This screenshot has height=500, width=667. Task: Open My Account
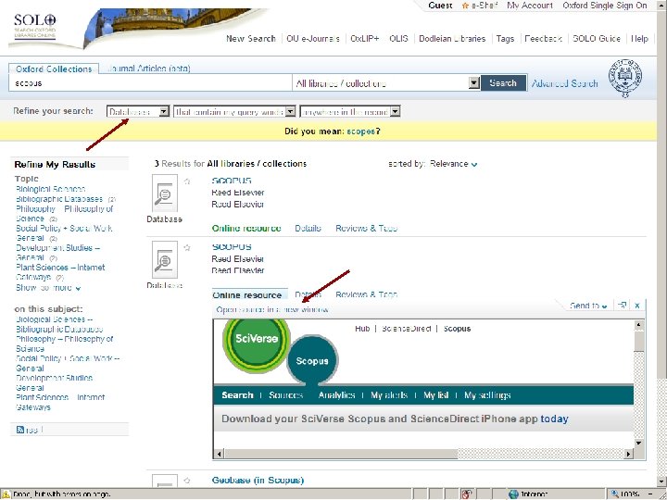pos(530,6)
